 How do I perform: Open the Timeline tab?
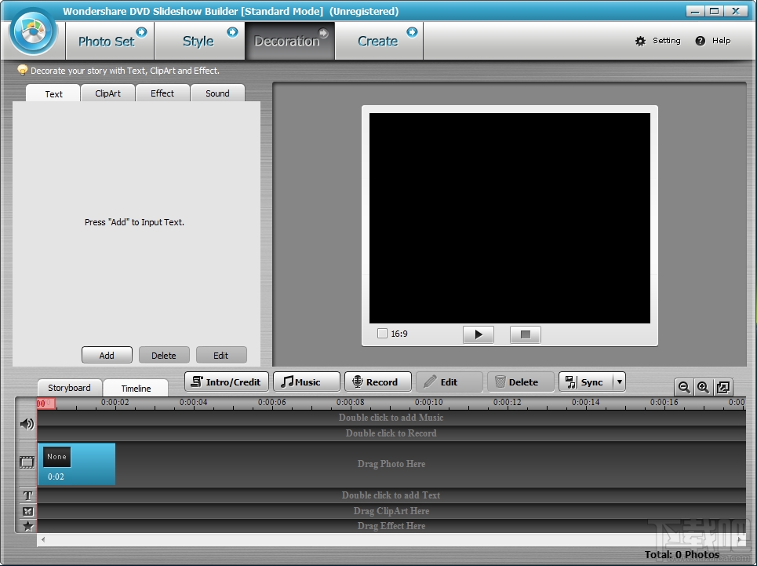point(135,388)
